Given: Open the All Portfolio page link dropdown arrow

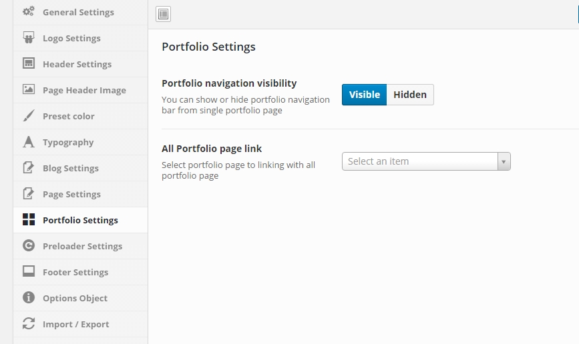Looking at the screenshot, I should pyautogui.click(x=504, y=161).
